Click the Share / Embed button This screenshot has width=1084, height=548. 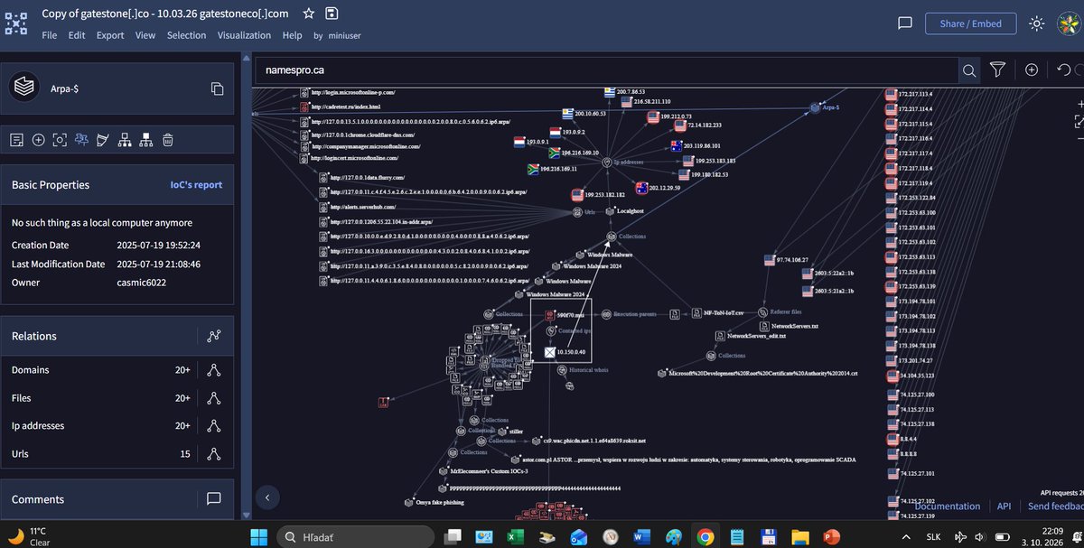click(x=970, y=23)
